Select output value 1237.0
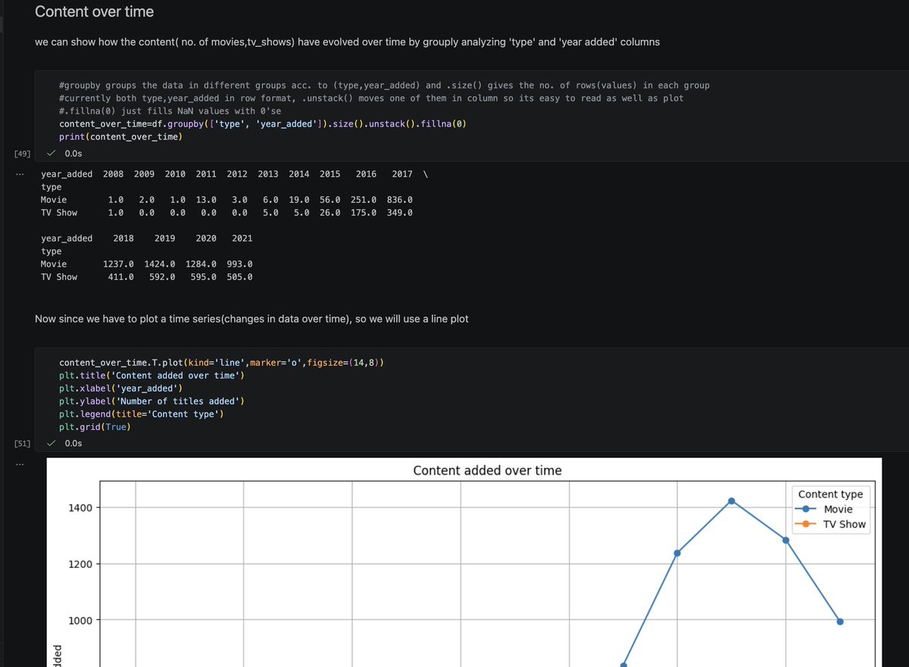909x667 pixels. coord(118,264)
